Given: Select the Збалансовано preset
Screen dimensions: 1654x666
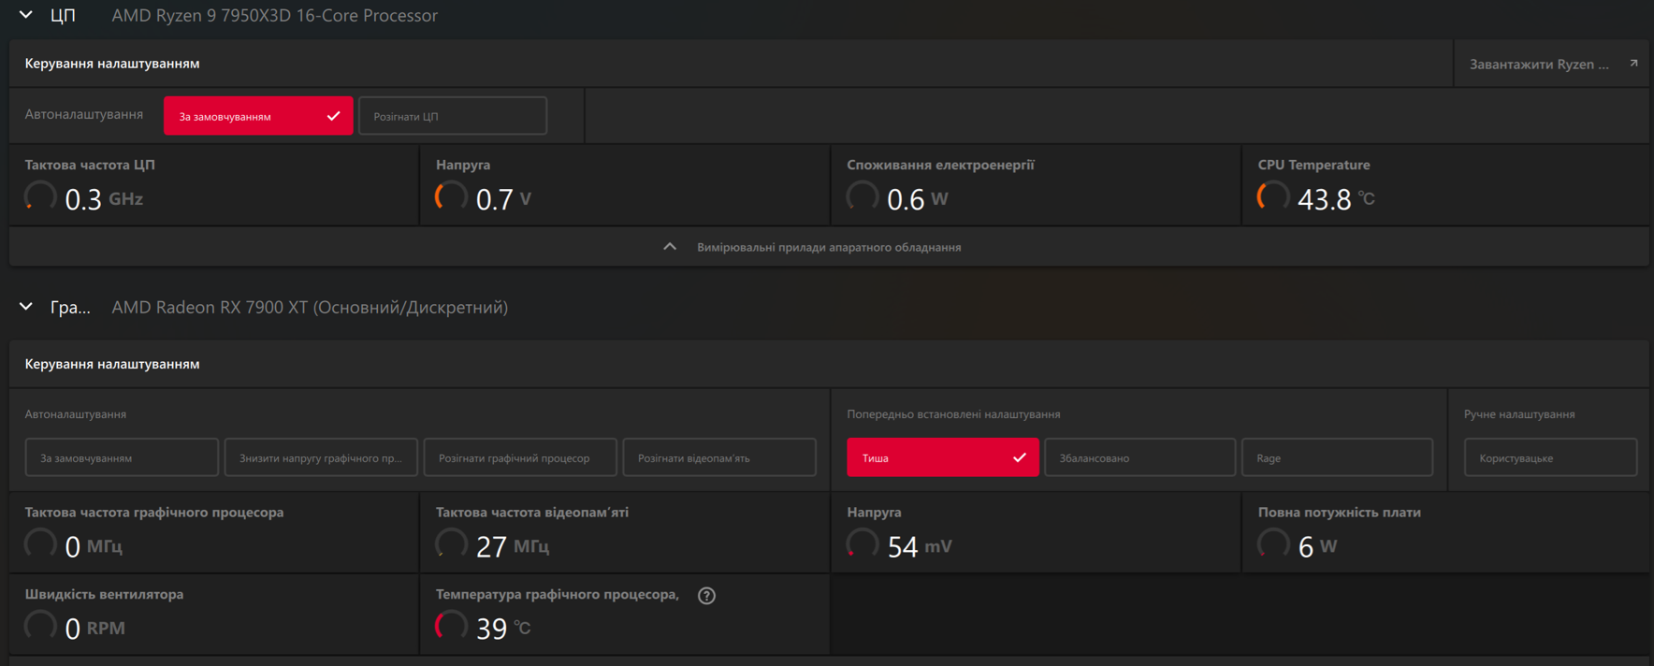Looking at the screenshot, I should coord(1140,457).
